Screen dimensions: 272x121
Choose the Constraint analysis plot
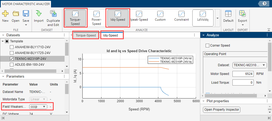[181, 16]
